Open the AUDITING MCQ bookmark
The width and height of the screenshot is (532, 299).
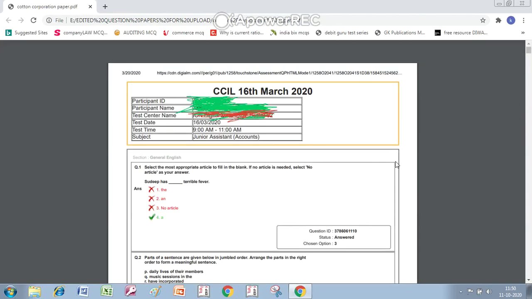point(135,32)
